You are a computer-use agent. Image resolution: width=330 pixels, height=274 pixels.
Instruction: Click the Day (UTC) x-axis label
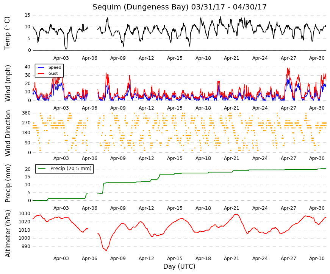tap(179, 266)
